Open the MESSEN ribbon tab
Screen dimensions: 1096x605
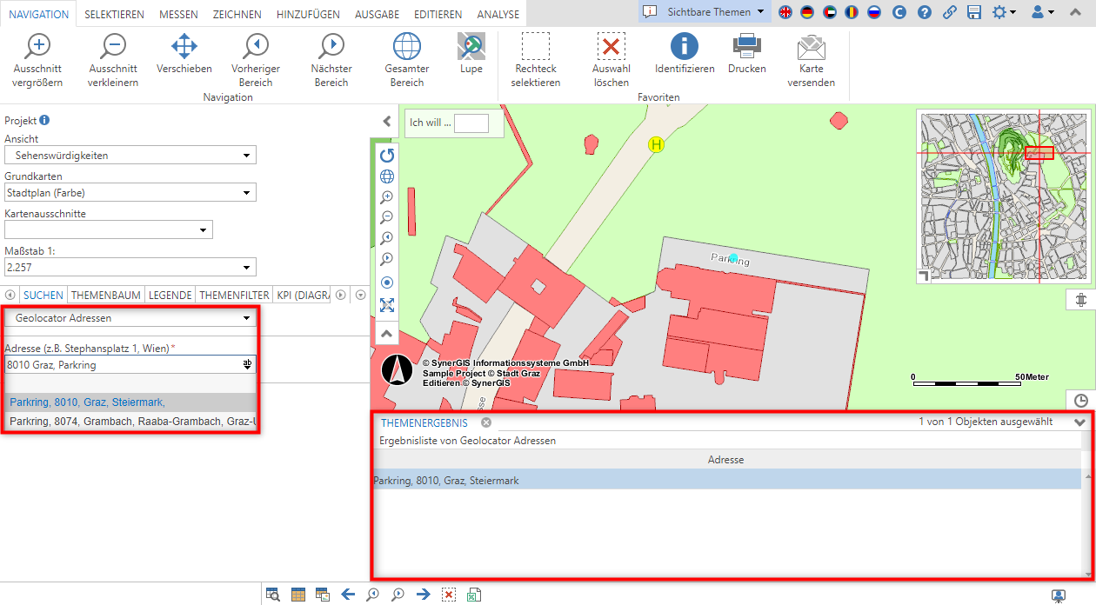coord(178,14)
